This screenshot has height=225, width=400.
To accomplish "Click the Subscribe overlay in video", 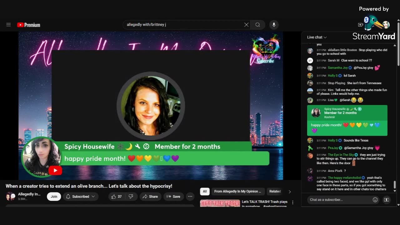I will point(266,61).
